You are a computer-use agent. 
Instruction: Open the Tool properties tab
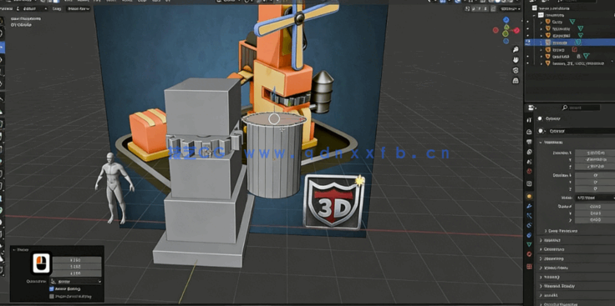pyautogui.click(x=529, y=120)
